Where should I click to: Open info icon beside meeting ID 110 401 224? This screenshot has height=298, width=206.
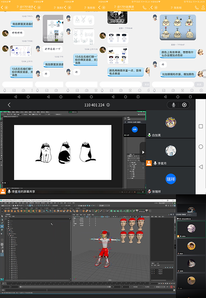[x=108, y=105]
